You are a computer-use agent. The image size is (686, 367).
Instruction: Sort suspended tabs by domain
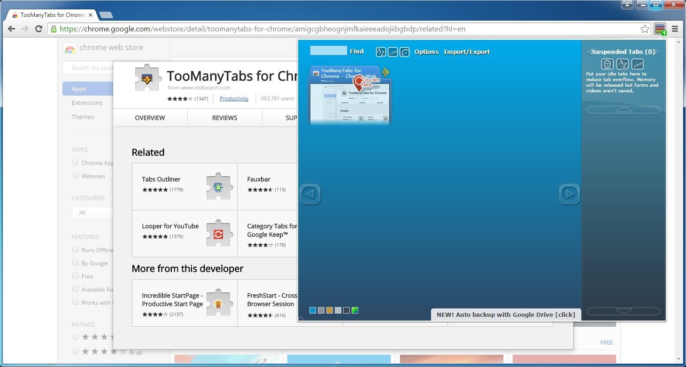coord(637,64)
